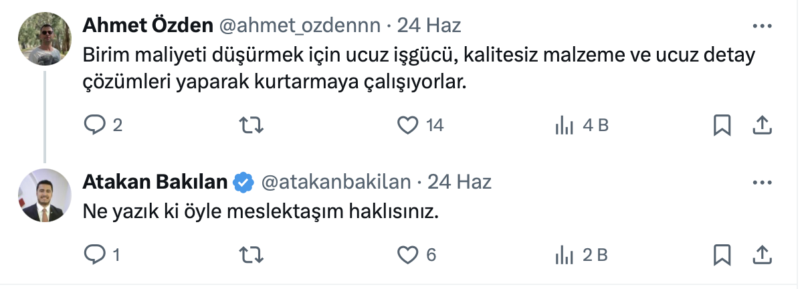
Task: Share Ahmet Özden's tweet
Action: coord(763,125)
